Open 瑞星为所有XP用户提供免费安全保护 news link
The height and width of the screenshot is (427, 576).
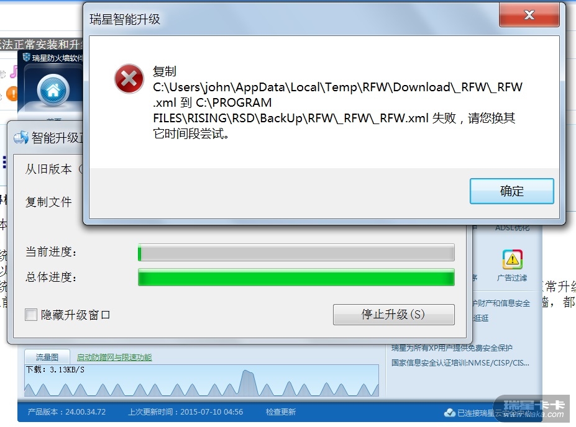click(x=452, y=348)
